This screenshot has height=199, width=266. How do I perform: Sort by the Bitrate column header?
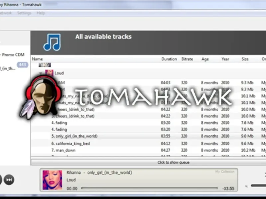click(187, 59)
